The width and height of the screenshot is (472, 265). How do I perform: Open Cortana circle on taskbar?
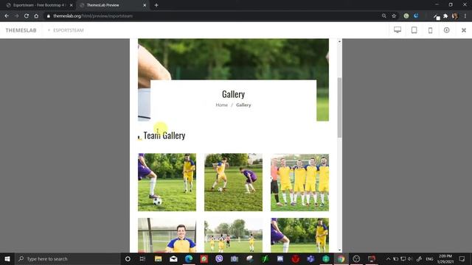tap(128, 258)
